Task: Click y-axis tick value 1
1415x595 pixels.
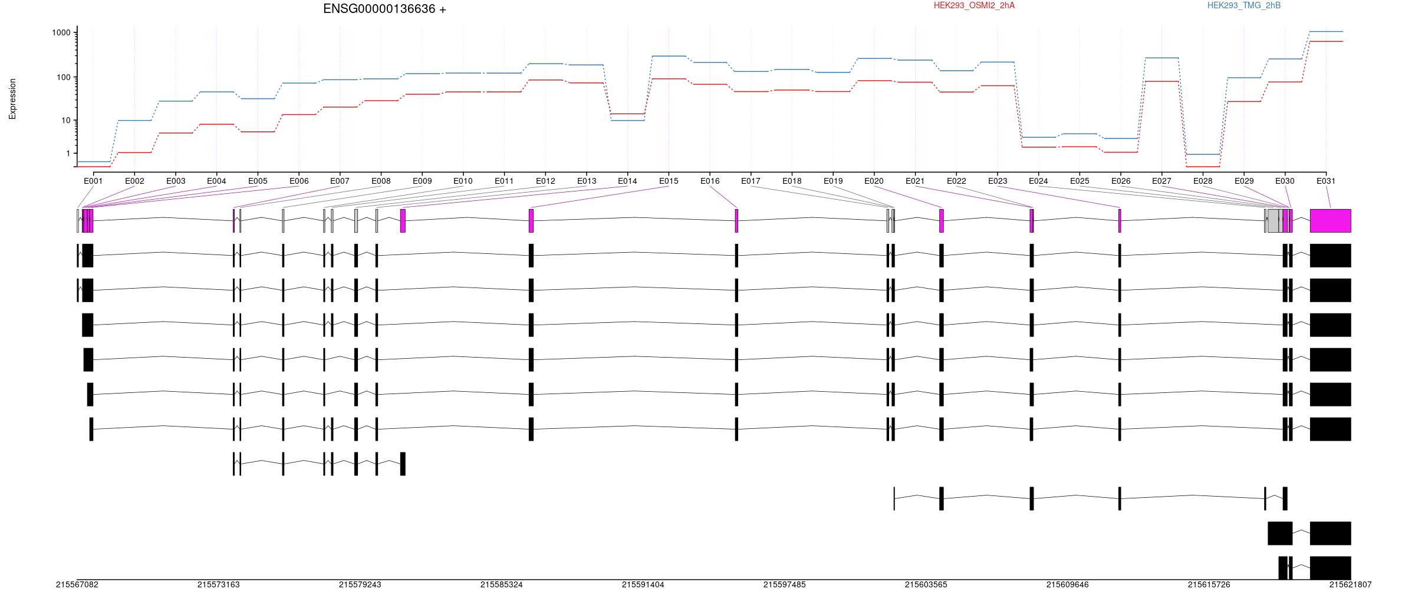Action: (x=68, y=153)
